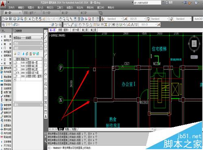Toggle the layer freeze sun icon
The height and width of the screenshot is (150, 203).
pos(9,25)
